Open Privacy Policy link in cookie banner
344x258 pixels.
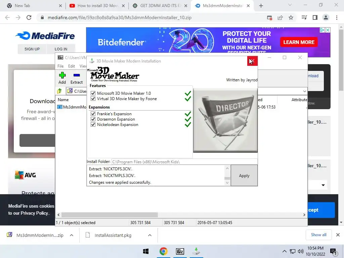coord(35,213)
